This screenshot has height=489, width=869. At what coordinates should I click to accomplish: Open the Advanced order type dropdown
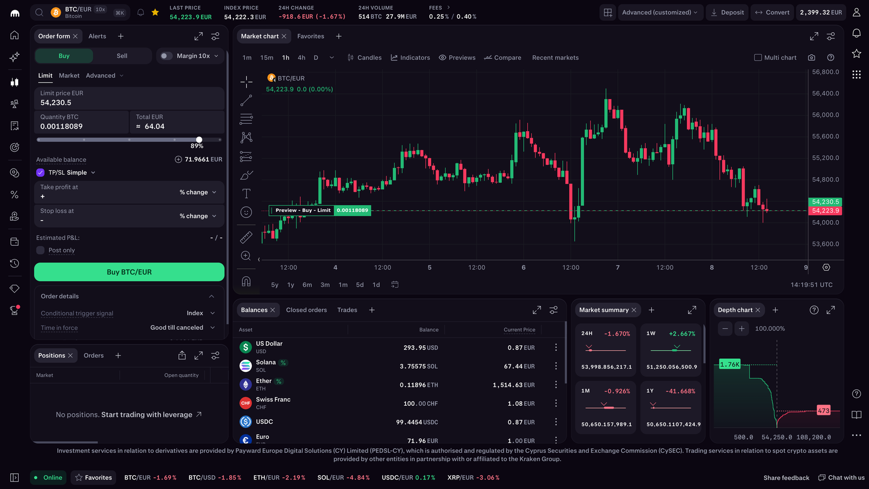(105, 76)
